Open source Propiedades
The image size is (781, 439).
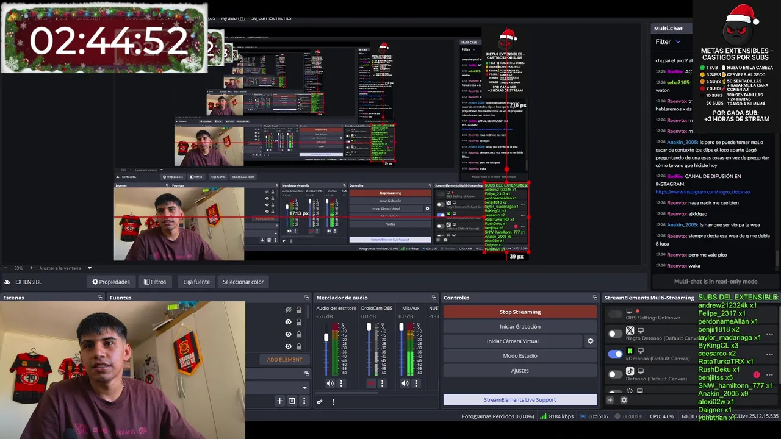pos(111,282)
